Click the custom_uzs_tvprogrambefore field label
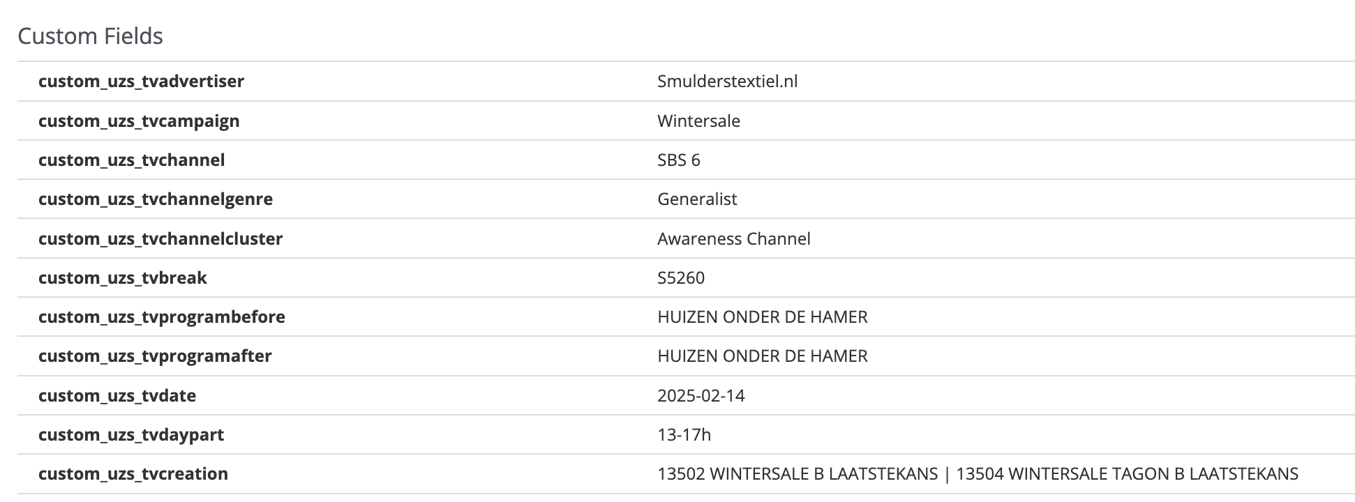1355x502 pixels. point(162,317)
